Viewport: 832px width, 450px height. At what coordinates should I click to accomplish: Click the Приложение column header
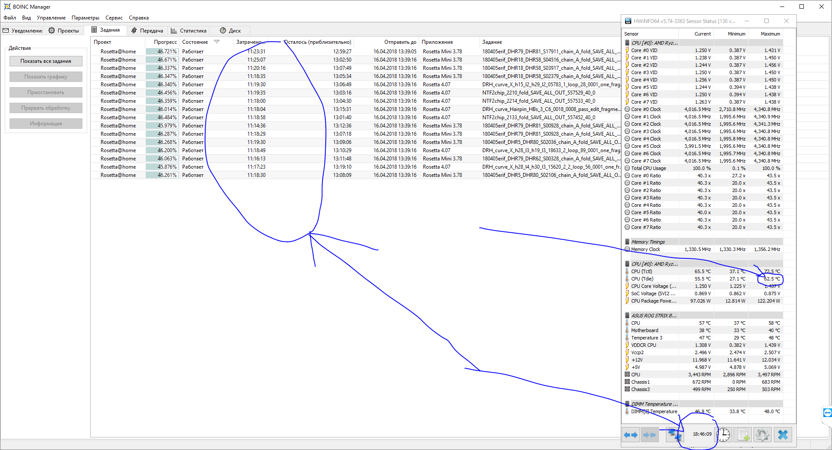coord(449,42)
